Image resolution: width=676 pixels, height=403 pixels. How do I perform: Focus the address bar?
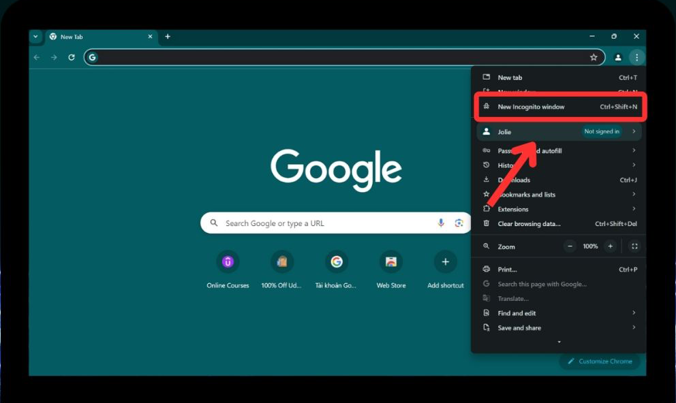[x=344, y=57]
